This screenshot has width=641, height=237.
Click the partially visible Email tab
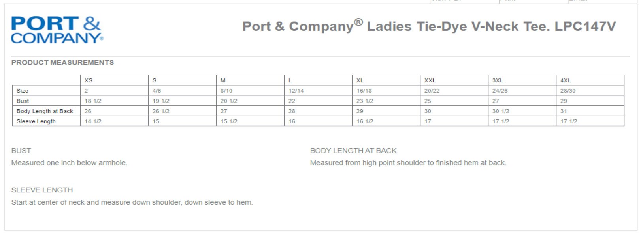(x=602, y=2)
